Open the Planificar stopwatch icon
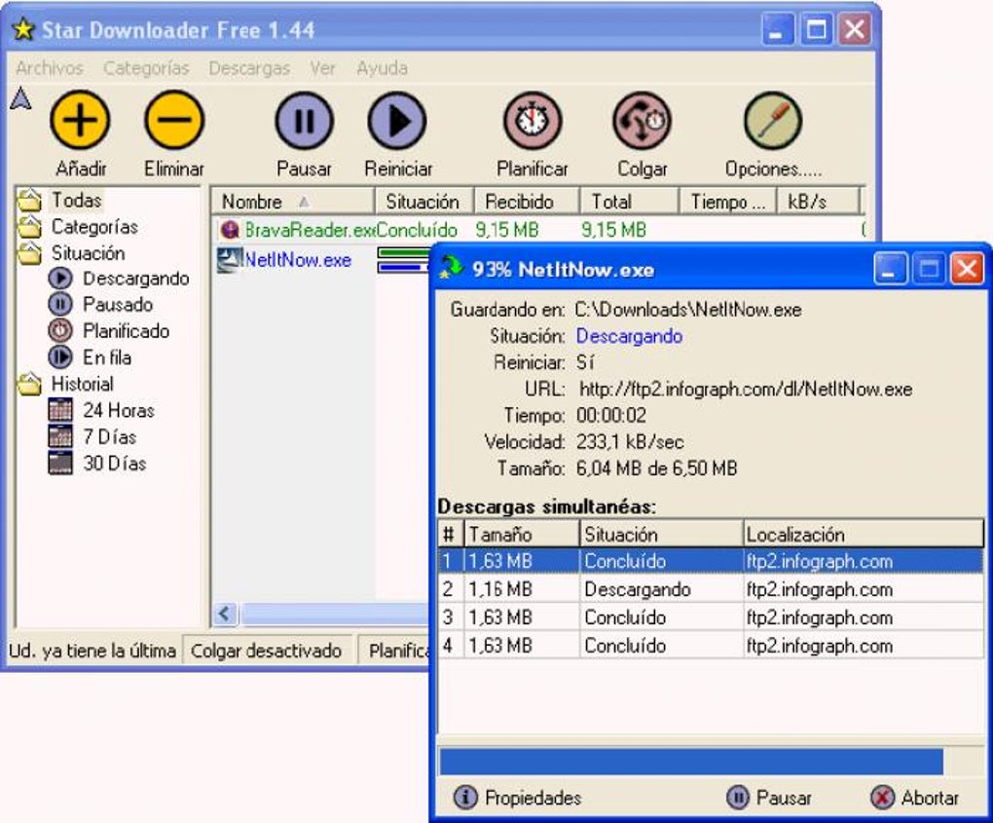This screenshot has width=993, height=823. pyautogui.click(x=533, y=121)
